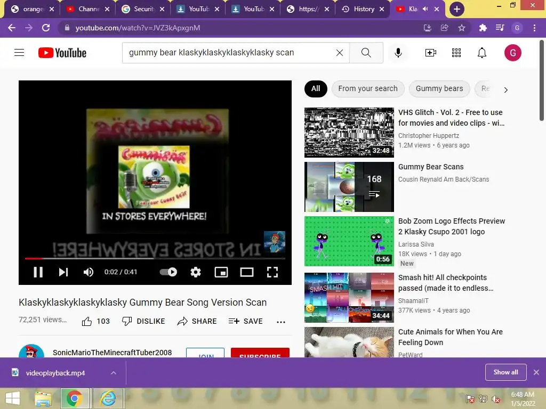
Task: Turn off the autoplay switch
Action: click(x=168, y=272)
